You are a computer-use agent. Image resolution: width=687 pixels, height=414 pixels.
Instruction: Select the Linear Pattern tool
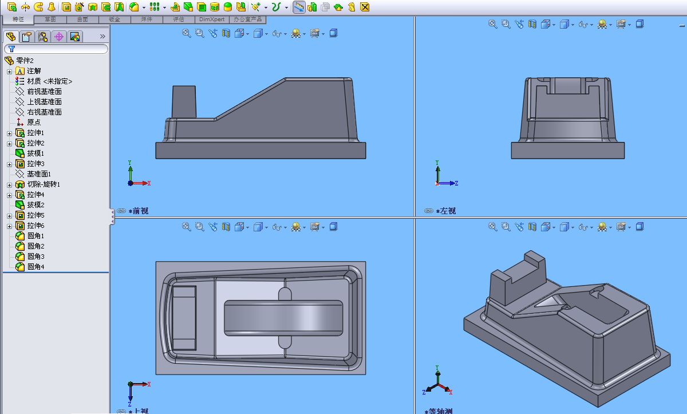pos(155,7)
